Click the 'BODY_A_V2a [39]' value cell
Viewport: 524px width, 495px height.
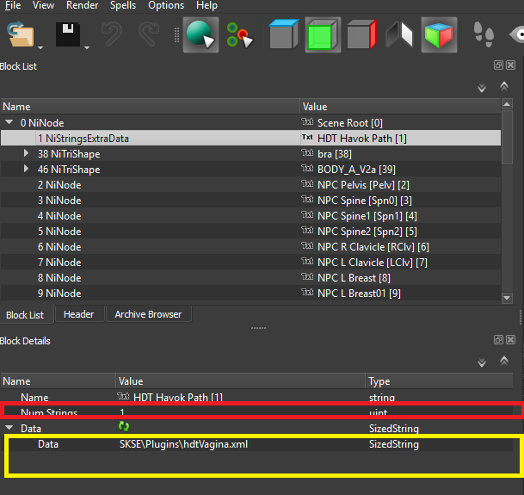point(356,170)
